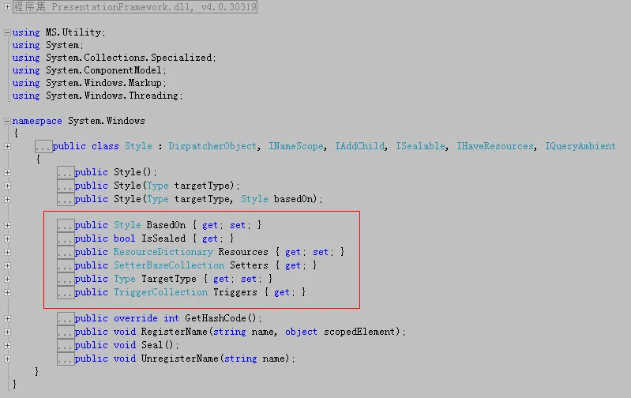Expand the parameterless Style() constructor
Image resolution: width=631 pixels, height=398 pixels.
tap(7, 173)
